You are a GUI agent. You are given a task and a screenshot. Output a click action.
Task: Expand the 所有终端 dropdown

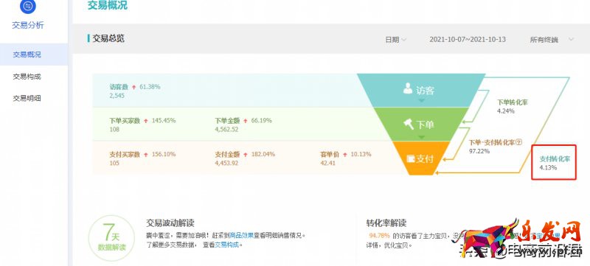(x=552, y=40)
